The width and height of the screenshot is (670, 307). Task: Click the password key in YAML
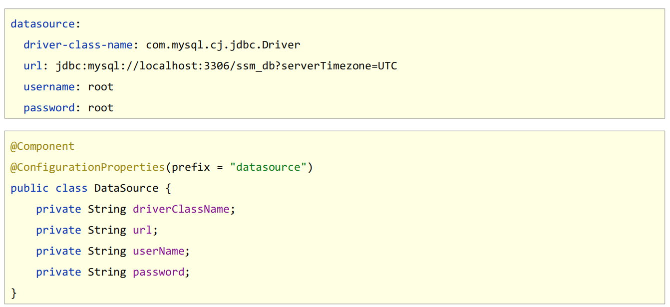pyautogui.click(x=49, y=108)
